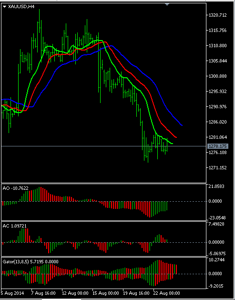The image size is (235, 300).
Task: Click the triangle arrow beside XAUUSD,H4
Action: click(5, 7)
